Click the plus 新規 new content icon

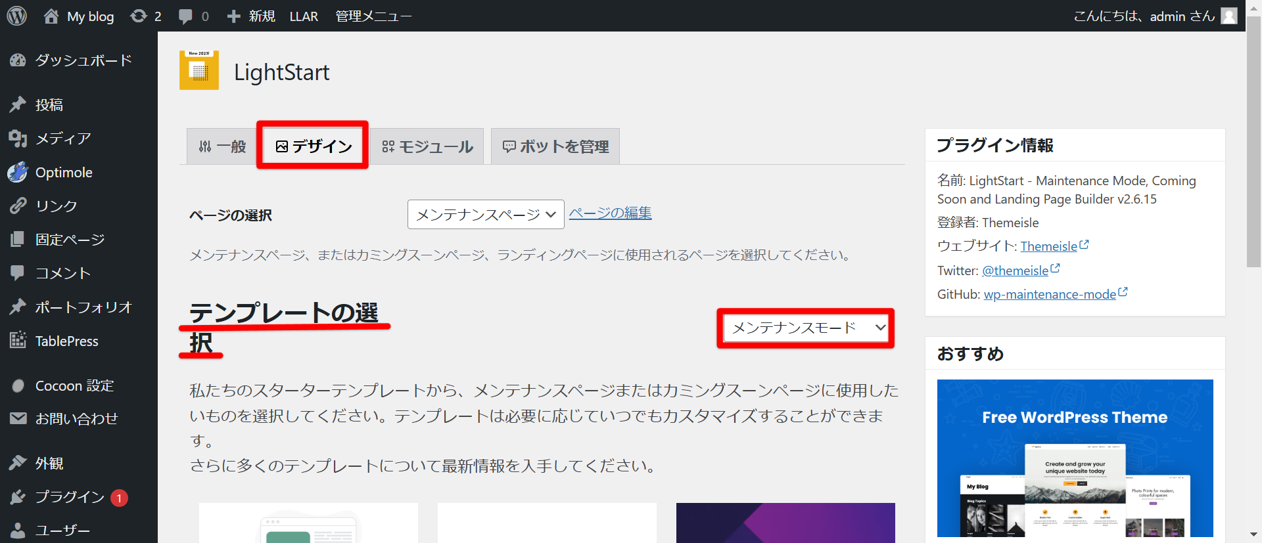coord(234,16)
